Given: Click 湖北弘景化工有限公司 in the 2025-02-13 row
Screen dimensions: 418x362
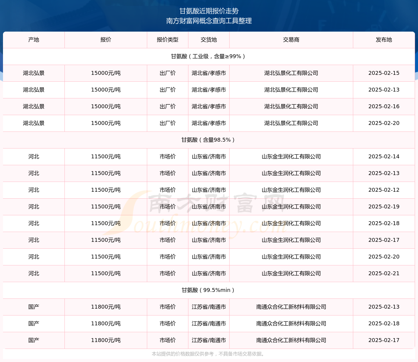Looking at the screenshot, I should [291, 90].
